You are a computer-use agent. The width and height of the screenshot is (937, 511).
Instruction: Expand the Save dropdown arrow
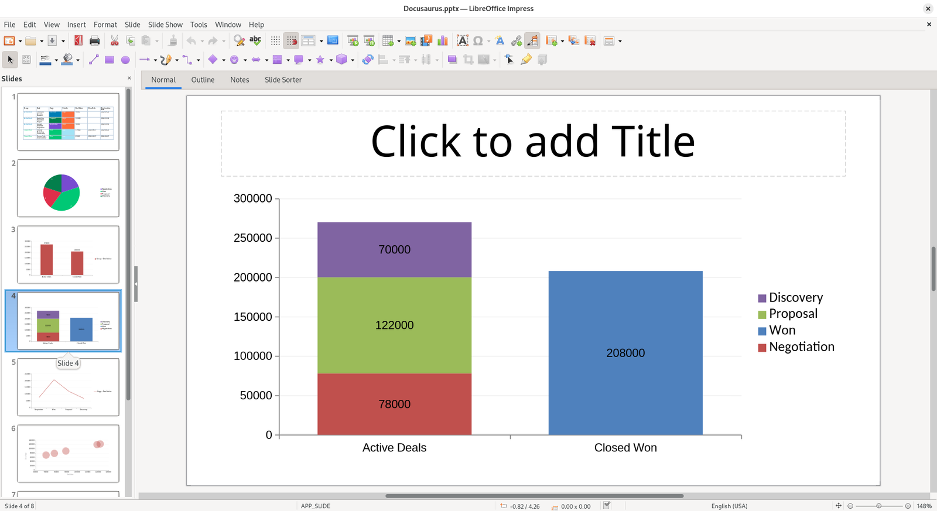point(63,41)
